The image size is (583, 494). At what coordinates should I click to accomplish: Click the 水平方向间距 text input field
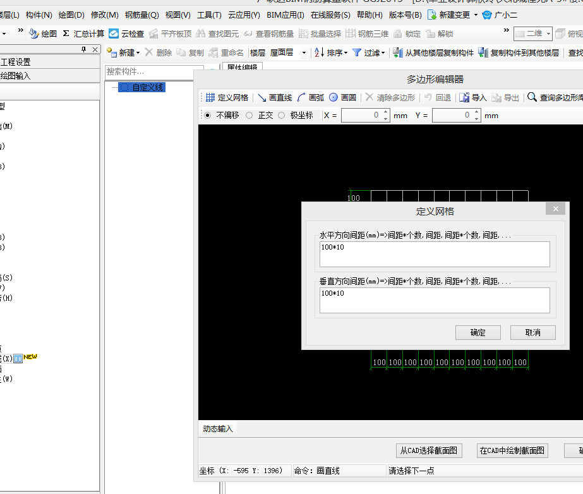(435, 254)
